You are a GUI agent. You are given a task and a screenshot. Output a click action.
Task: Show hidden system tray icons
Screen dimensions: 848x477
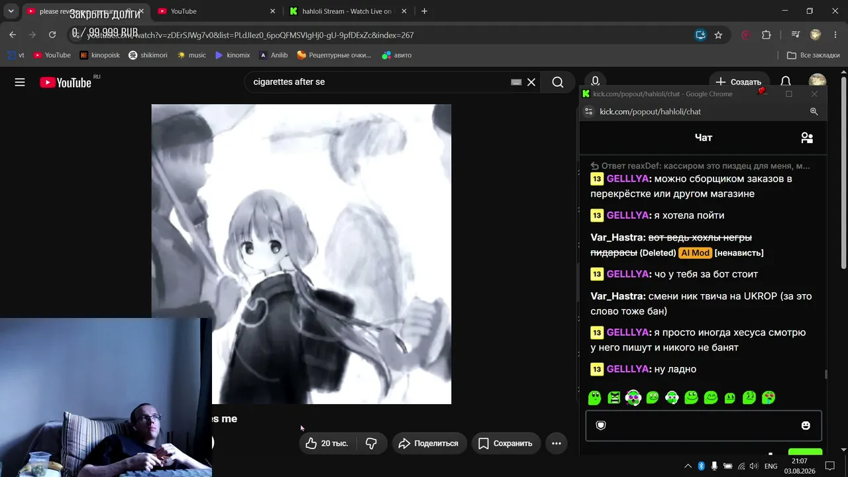[x=688, y=466]
